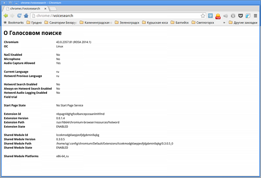Screen dimensions: 261x178
Task: Open a new tab
Action: point(53,9)
